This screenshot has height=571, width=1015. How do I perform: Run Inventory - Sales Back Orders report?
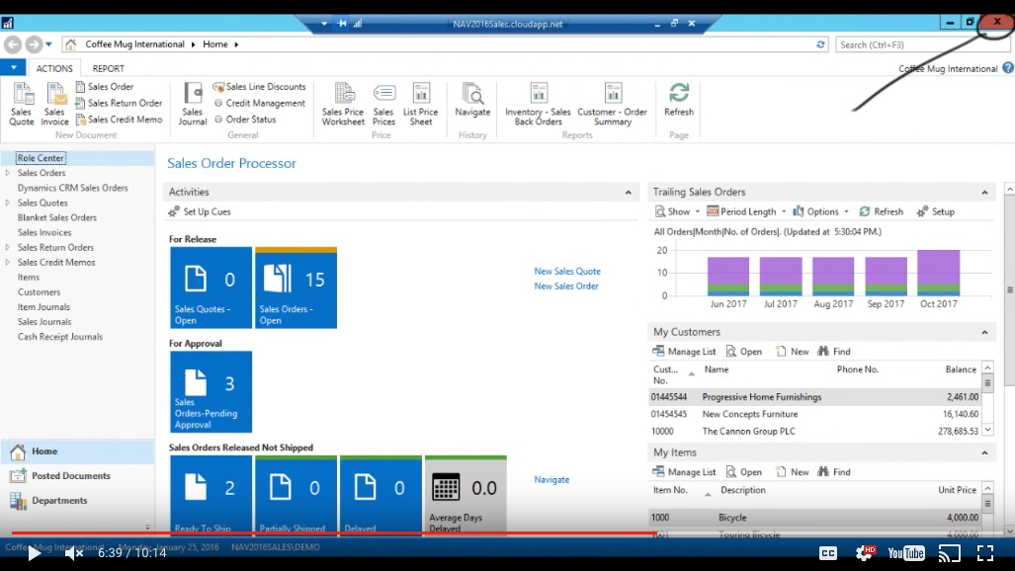(x=538, y=104)
